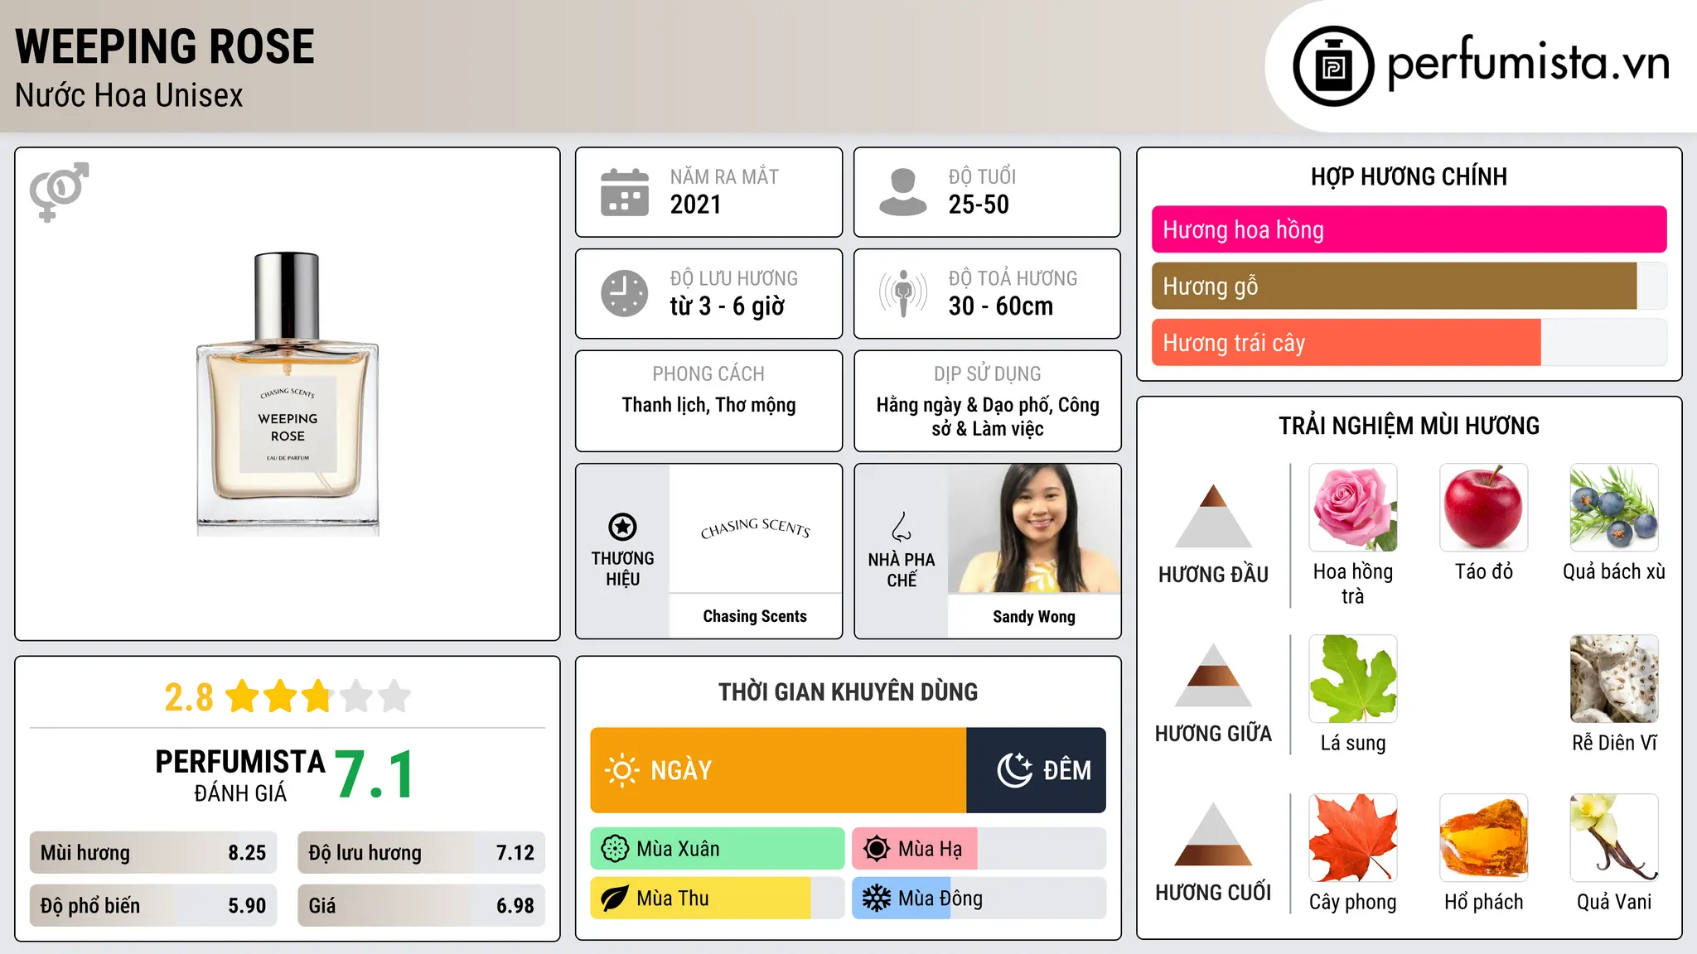Select the Mùa Xuân season bar

pos(718,849)
